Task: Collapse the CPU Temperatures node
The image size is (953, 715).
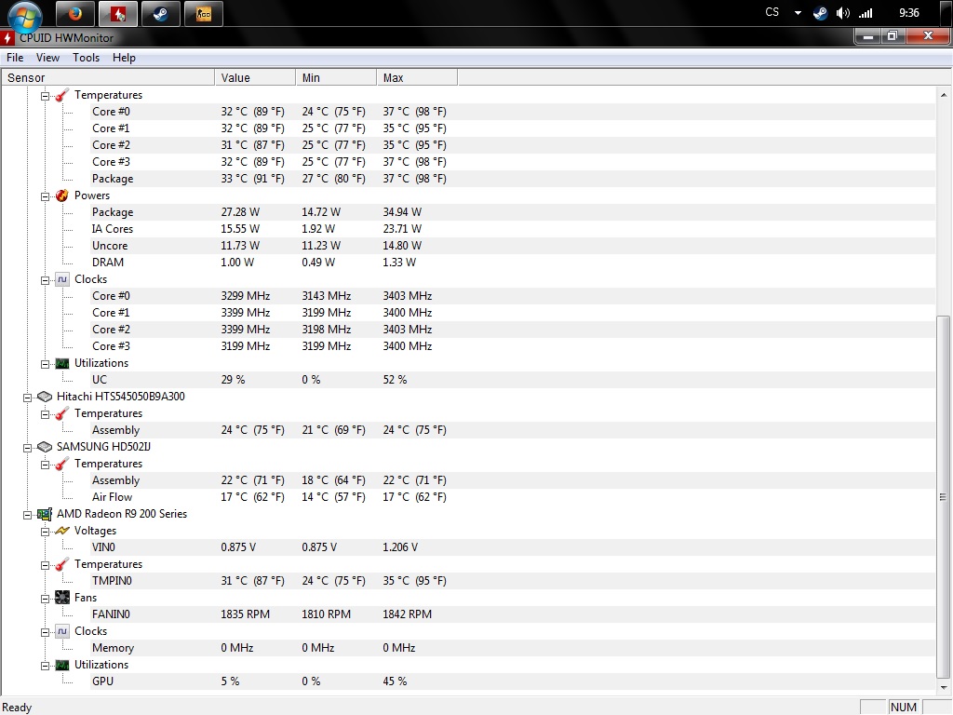Action: (x=45, y=96)
